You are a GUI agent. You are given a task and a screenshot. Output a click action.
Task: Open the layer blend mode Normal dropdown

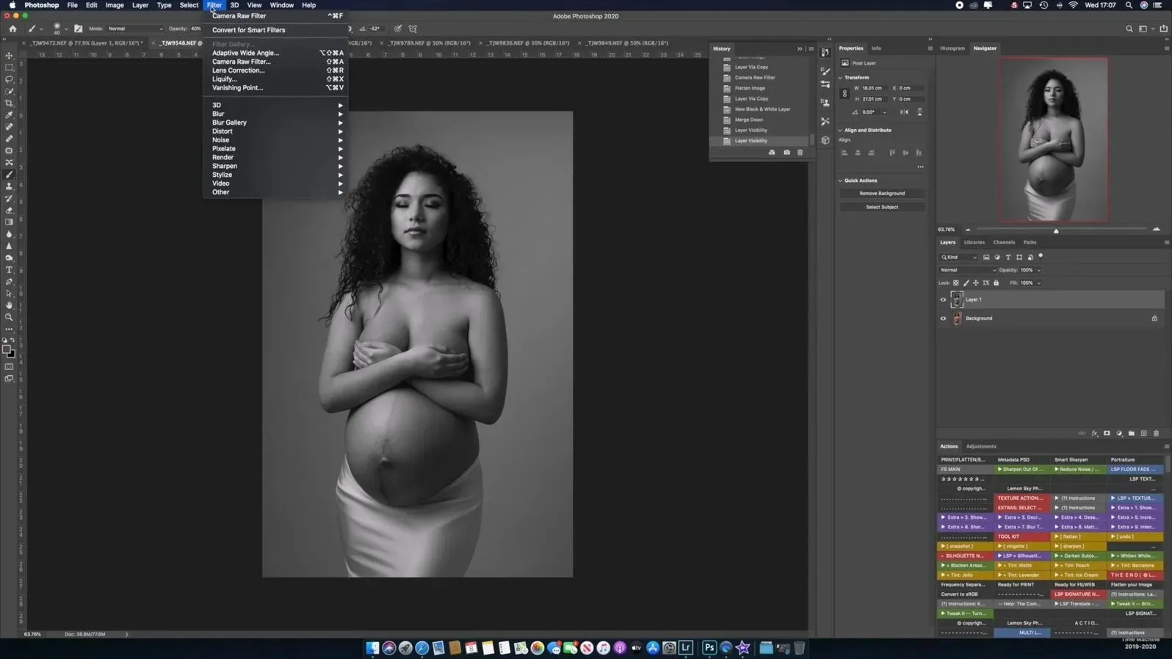tap(968, 270)
